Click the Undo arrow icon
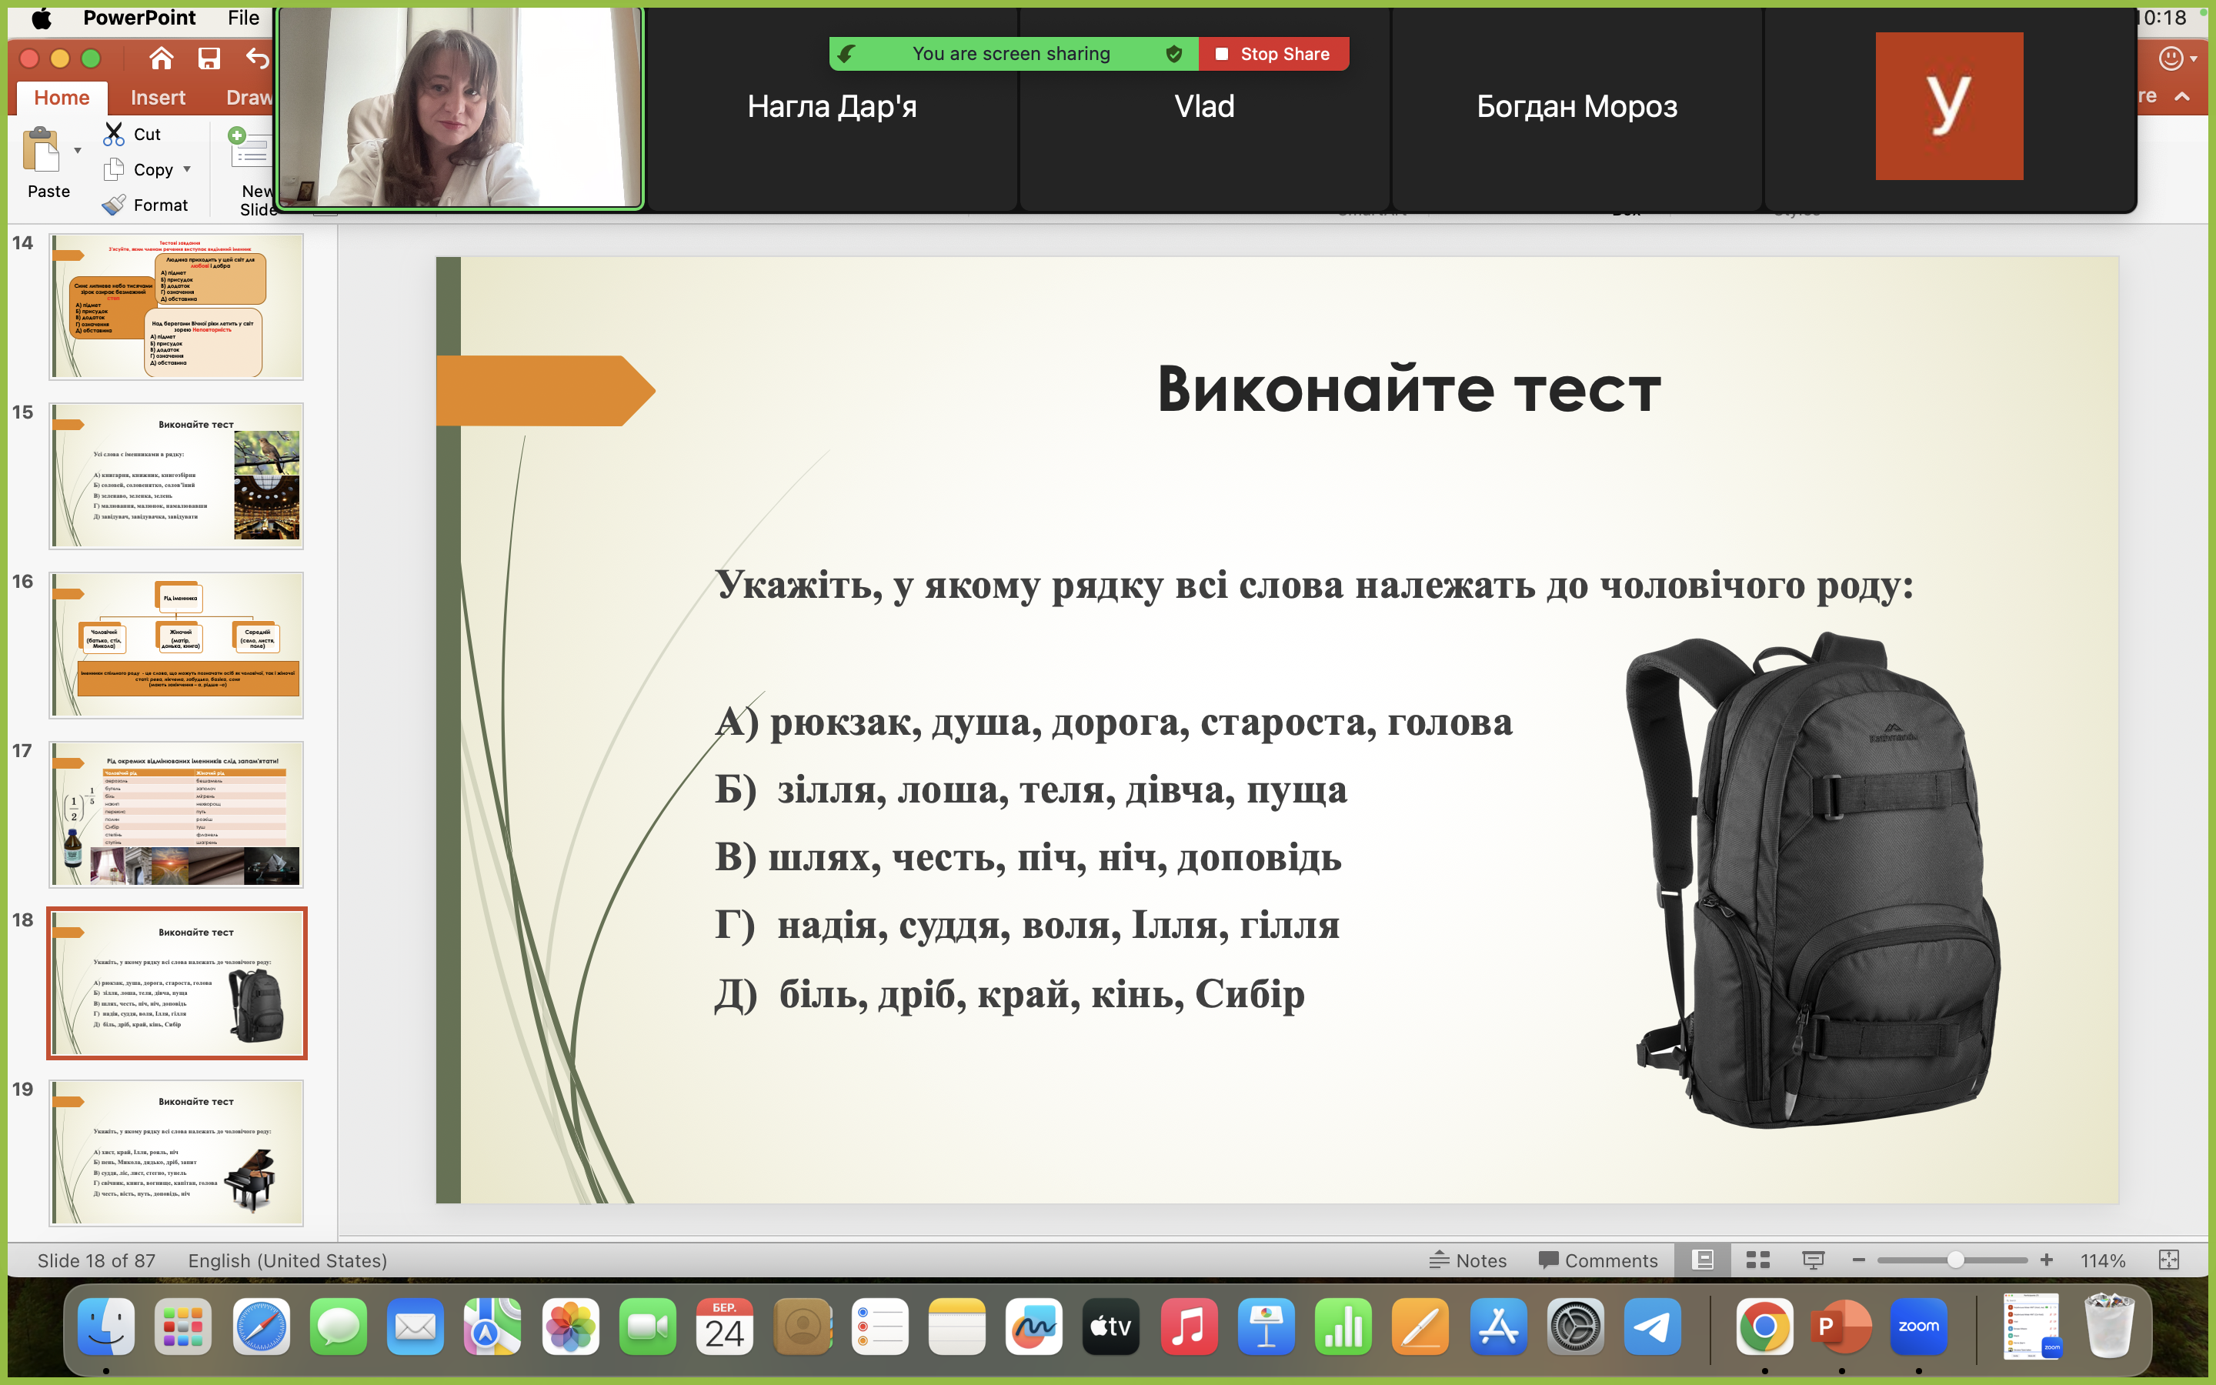The height and width of the screenshot is (1385, 2216). [x=256, y=58]
